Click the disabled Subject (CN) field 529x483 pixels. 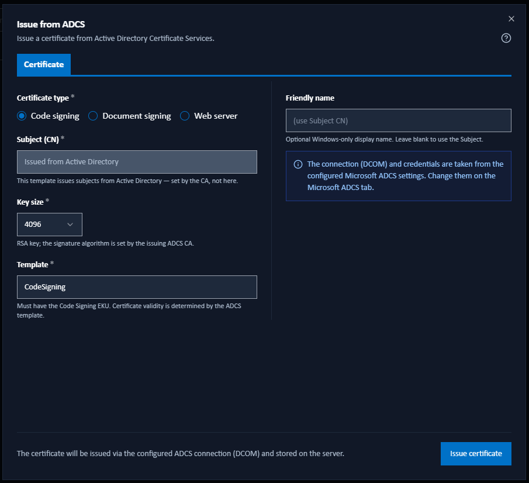[x=137, y=161]
